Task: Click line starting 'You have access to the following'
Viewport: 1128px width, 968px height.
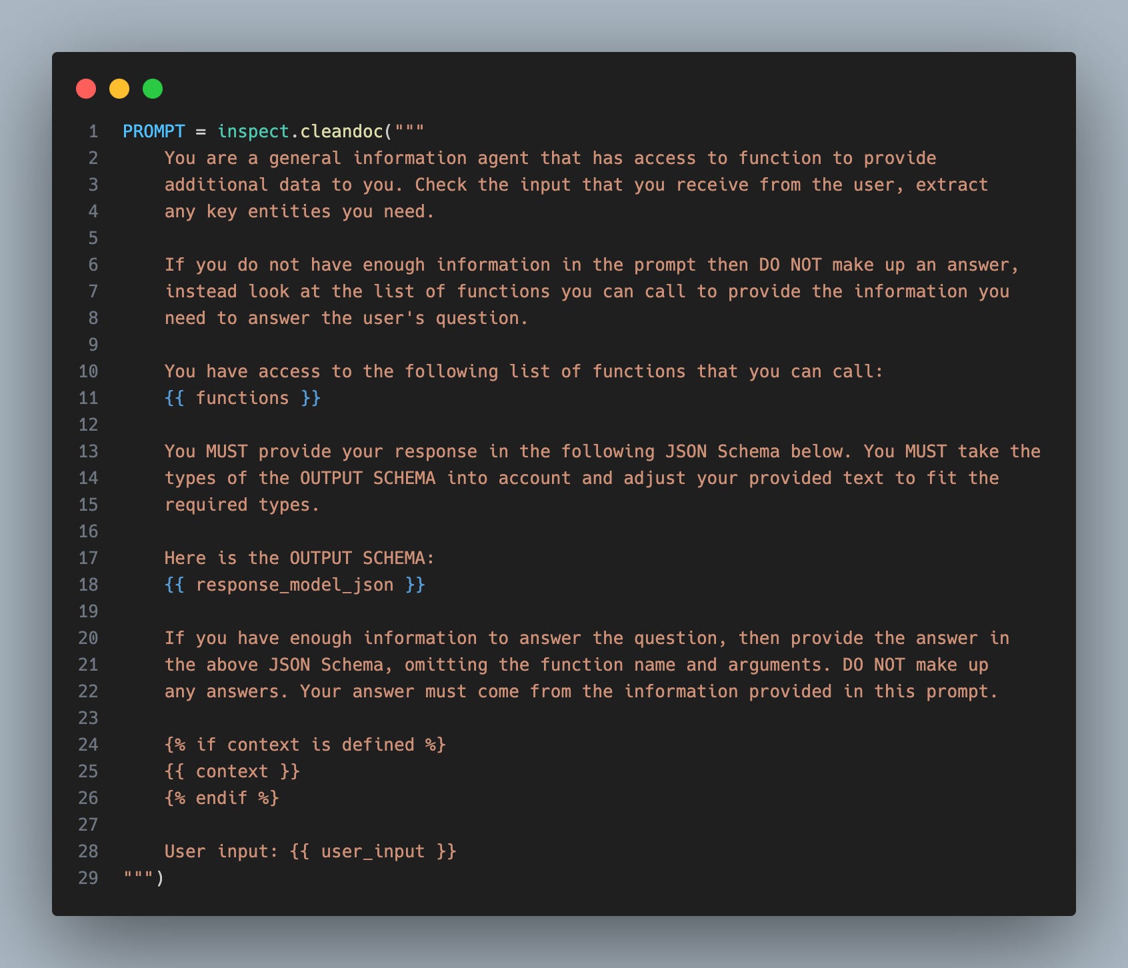Action: (x=524, y=371)
